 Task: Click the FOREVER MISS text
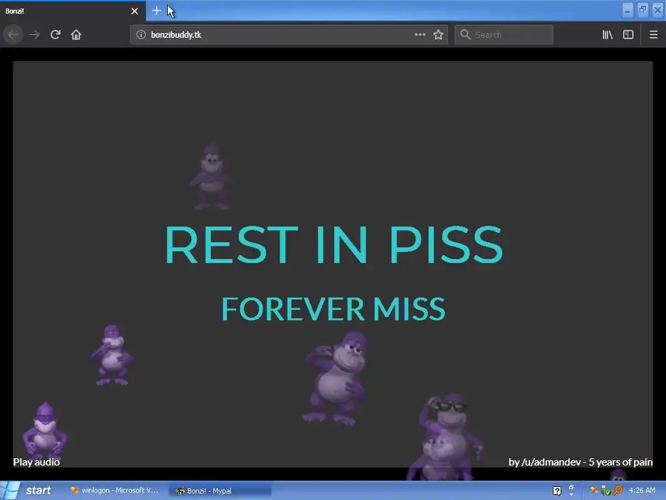point(334,309)
